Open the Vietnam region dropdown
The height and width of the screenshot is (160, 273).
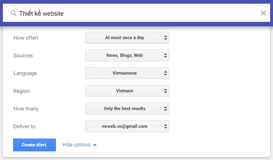[x=127, y=91]
